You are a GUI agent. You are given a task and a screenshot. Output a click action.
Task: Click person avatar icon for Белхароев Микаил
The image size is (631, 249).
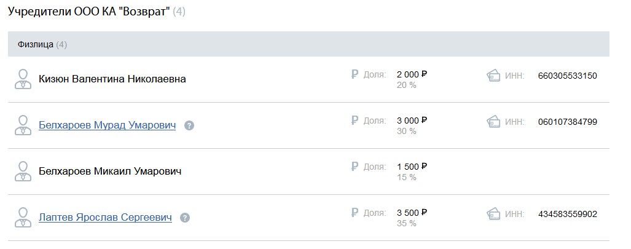[x=23, y=172]
